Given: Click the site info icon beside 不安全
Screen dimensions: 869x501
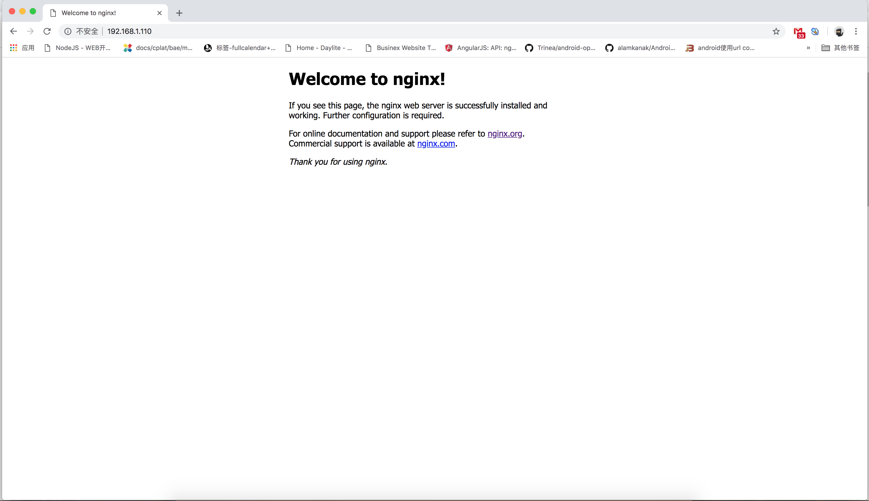Looking at the screenshot, I should point(68,32).
